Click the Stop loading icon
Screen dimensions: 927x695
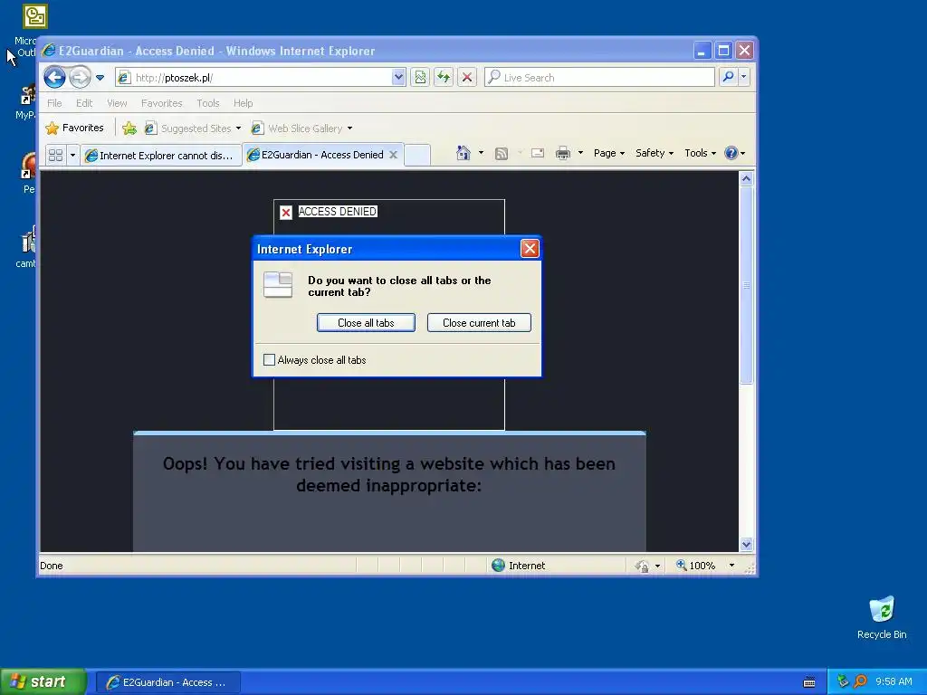click(x=467, y=78)
